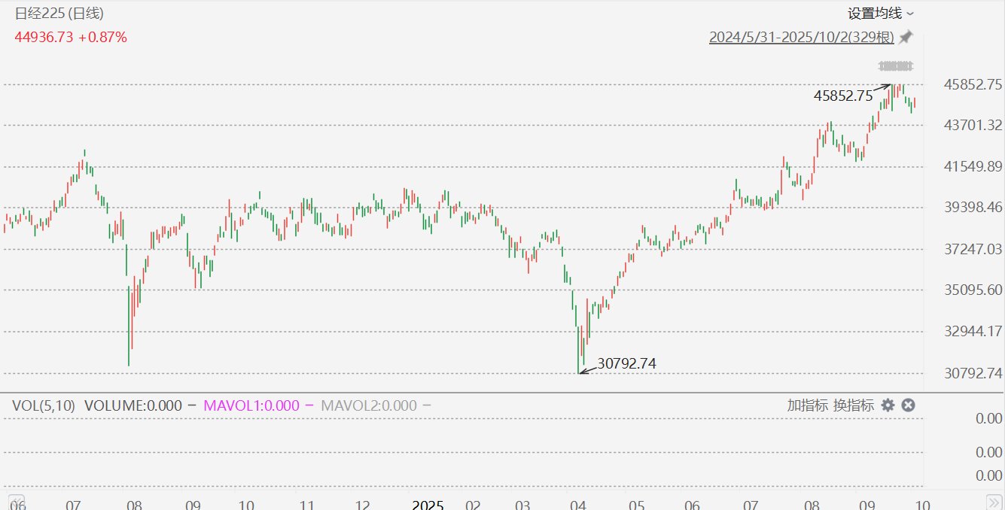Click 换指标 to change indicator

pos(854,405)
